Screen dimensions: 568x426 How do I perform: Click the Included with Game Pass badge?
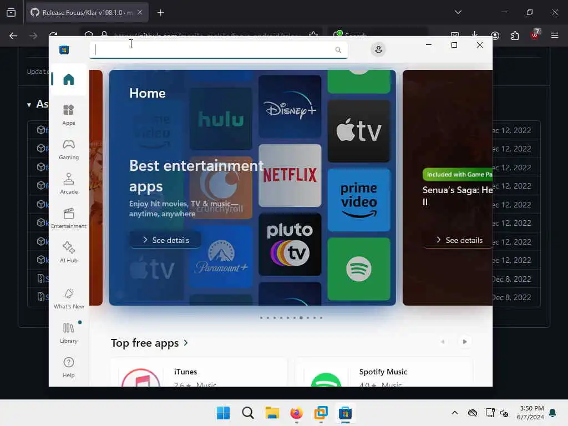click(458, 175)
